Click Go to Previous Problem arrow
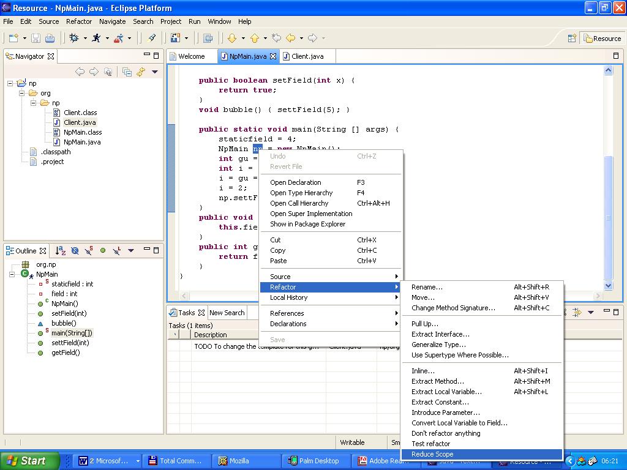Image resolution: width=627 pixels, height=470 pixels. (255, 38)
